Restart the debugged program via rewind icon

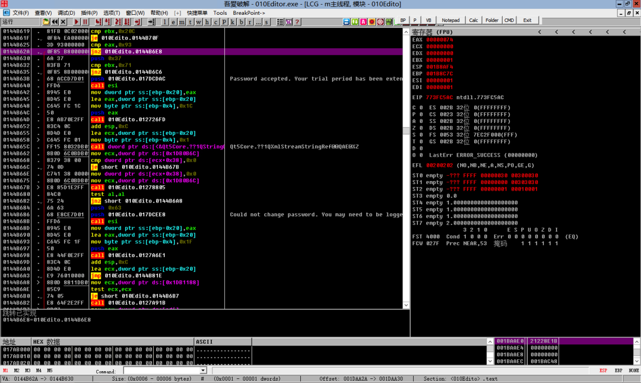click(x=55, y=22)
